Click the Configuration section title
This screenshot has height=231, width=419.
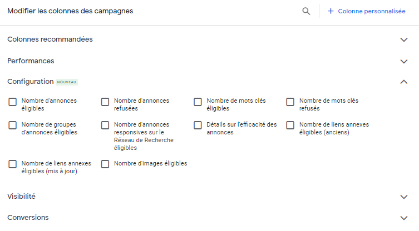point(30,82)
